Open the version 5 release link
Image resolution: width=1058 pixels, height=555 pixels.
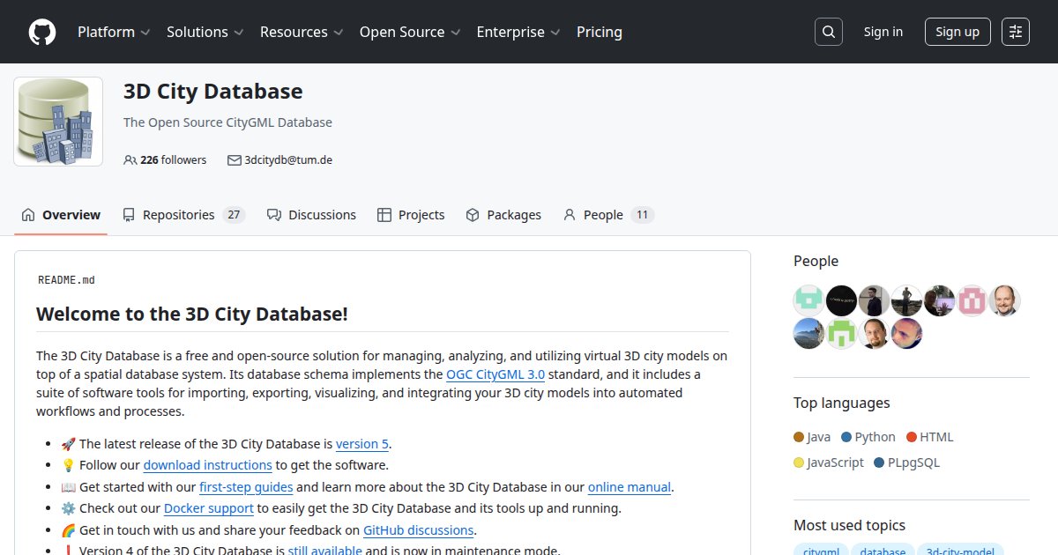(362, 444)
